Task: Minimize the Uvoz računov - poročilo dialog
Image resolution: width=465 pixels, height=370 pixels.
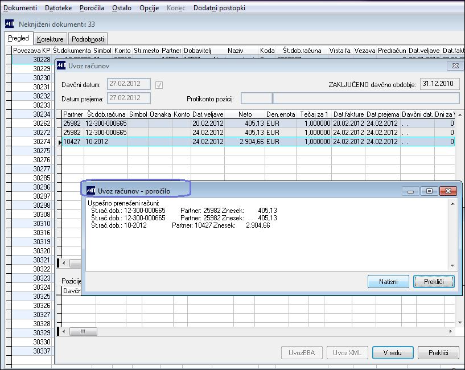Action: [x=411, y=191]
